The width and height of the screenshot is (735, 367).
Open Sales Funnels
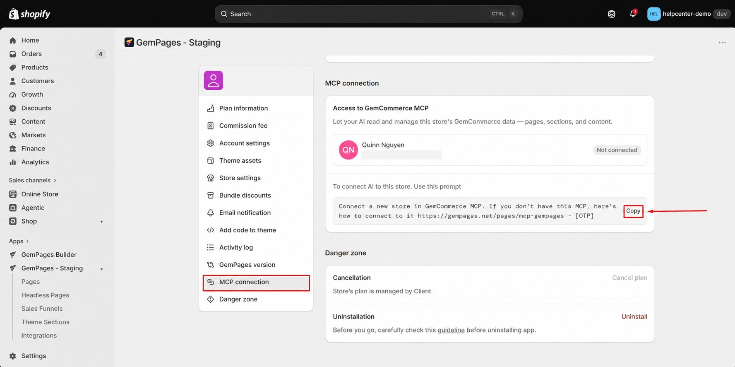click(42, 309)
